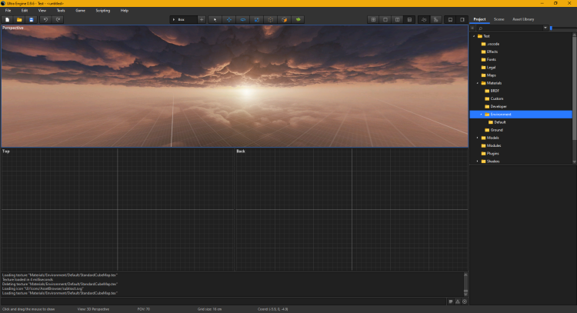This screenshot has width=577, height=313.
Task: Select the Shaders folder
Action: click(x=492, y=161)
